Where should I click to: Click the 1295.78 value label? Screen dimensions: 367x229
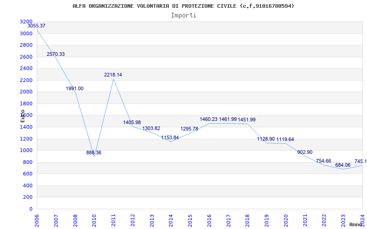(189, 129)
